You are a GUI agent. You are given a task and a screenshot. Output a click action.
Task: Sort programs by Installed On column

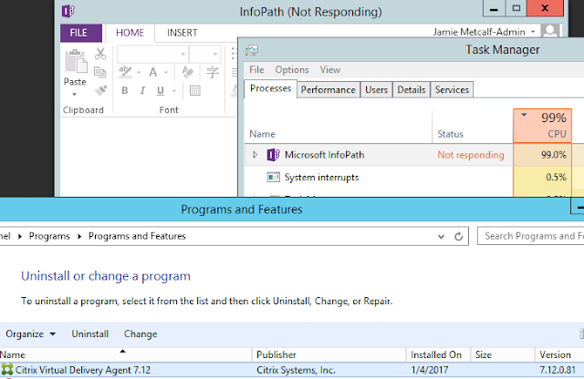[x=438, y=354]
